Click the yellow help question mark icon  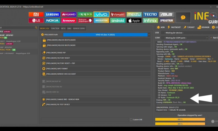coord(183,17)
